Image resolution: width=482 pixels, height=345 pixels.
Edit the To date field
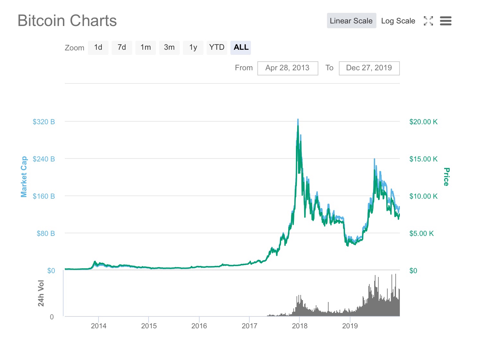pyautogui.click(x=369, y=68)
